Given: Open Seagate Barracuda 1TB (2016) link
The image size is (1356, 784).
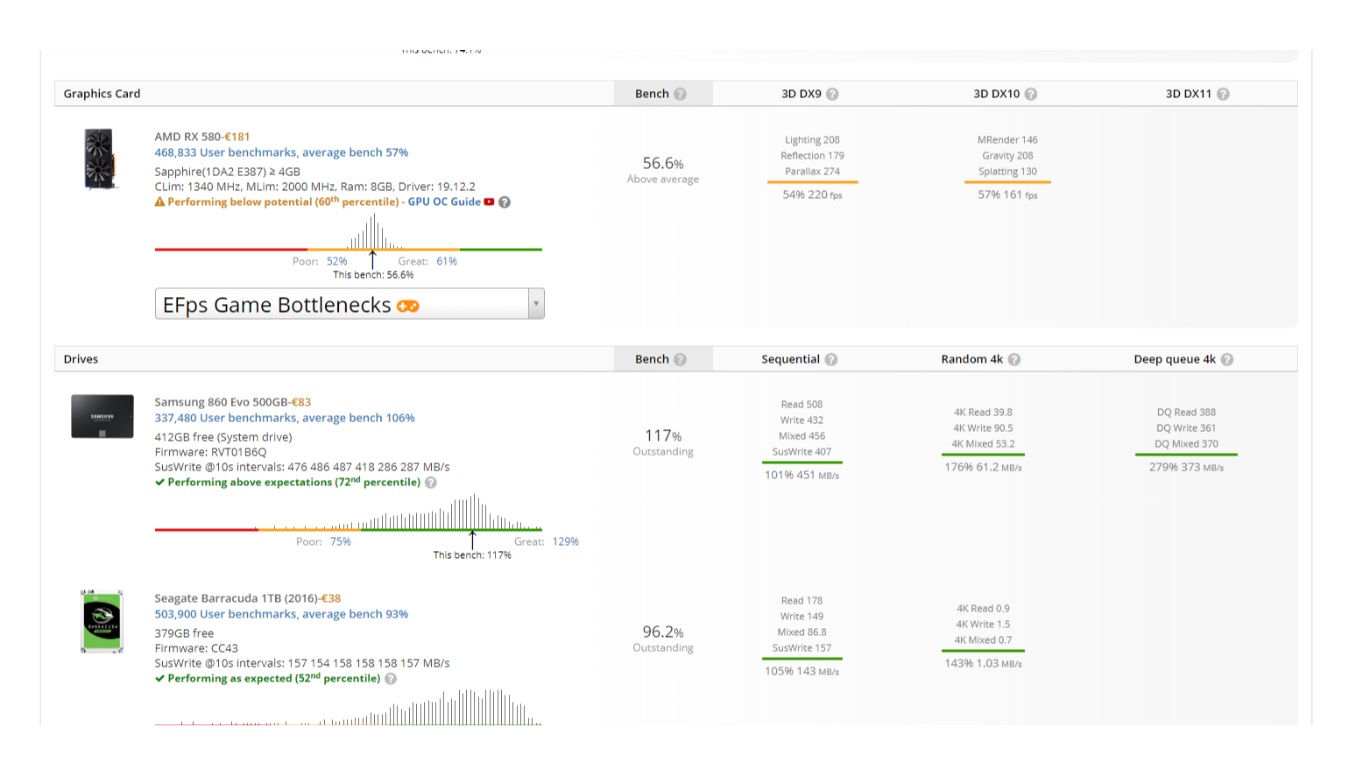Looking at the screenshot, I should [236, 598].
